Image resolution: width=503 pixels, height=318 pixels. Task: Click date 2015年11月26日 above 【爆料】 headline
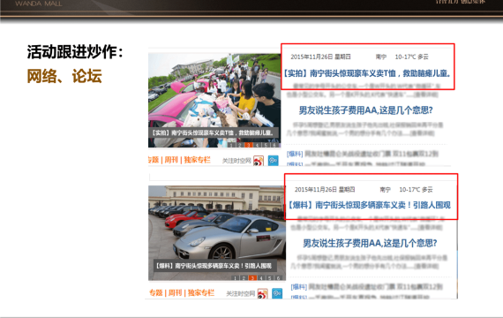coord(316,190)
